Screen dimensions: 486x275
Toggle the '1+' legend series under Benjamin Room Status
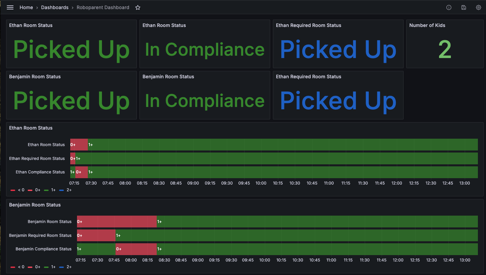pyautogui.click(x=53, y=267)
